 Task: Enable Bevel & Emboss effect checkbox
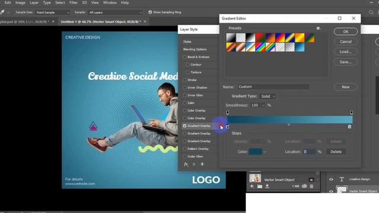(185, 57)
